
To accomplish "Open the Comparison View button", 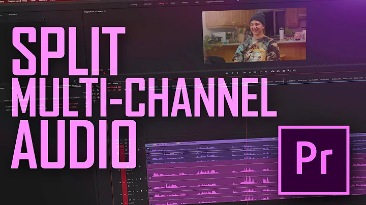I will [289, 71].
